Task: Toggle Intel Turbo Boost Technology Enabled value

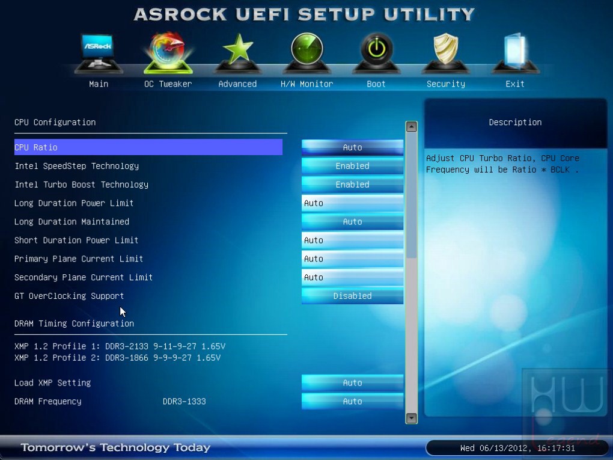Action: (x=352, y=185)
